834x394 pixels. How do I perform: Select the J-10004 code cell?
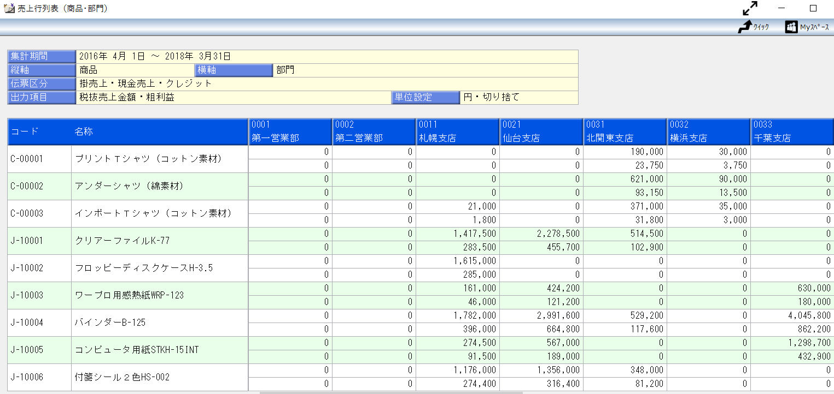click(39, 323)
